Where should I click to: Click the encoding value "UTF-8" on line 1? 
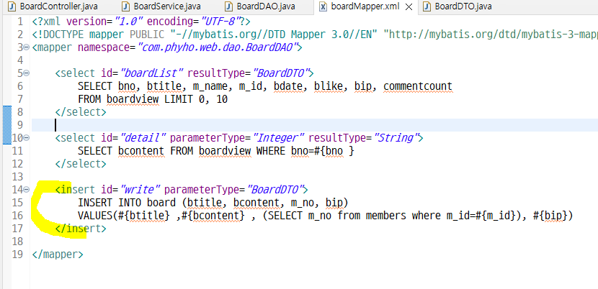(219, 22)
